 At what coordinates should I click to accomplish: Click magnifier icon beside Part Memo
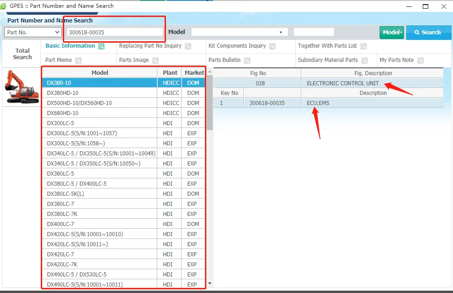78,61
